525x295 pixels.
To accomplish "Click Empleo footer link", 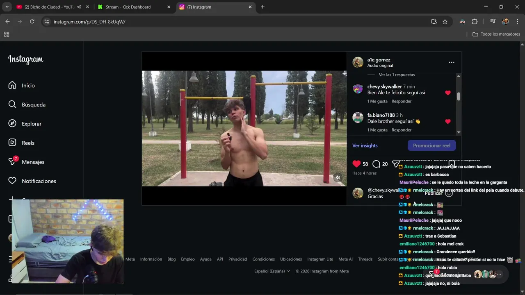I will tap(188, 259).
